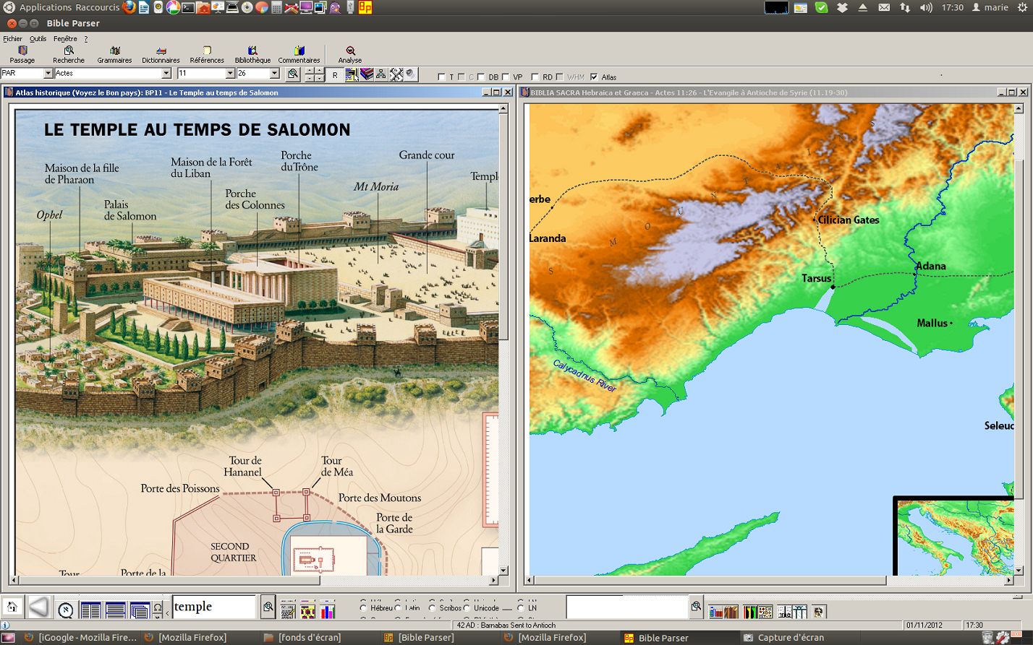Open the Bibliothèque library tool

[x=252, y=55]
